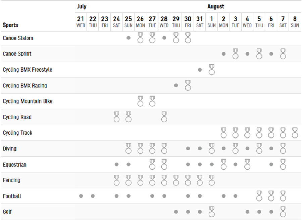Select the Canoe Slalom sport label
Viewport: 302px width, 220px height.
(18, 38)
